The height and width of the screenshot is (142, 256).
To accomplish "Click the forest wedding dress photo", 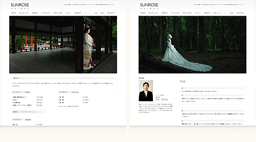I will tap(192, 45).
